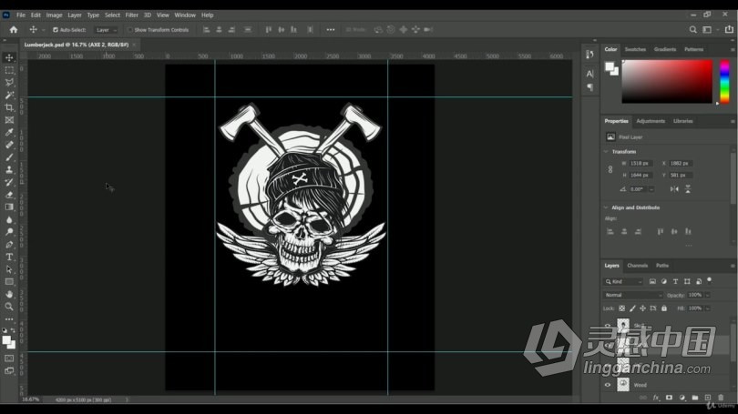Select the Horizontal Type tool

click(x=9, y=257)
